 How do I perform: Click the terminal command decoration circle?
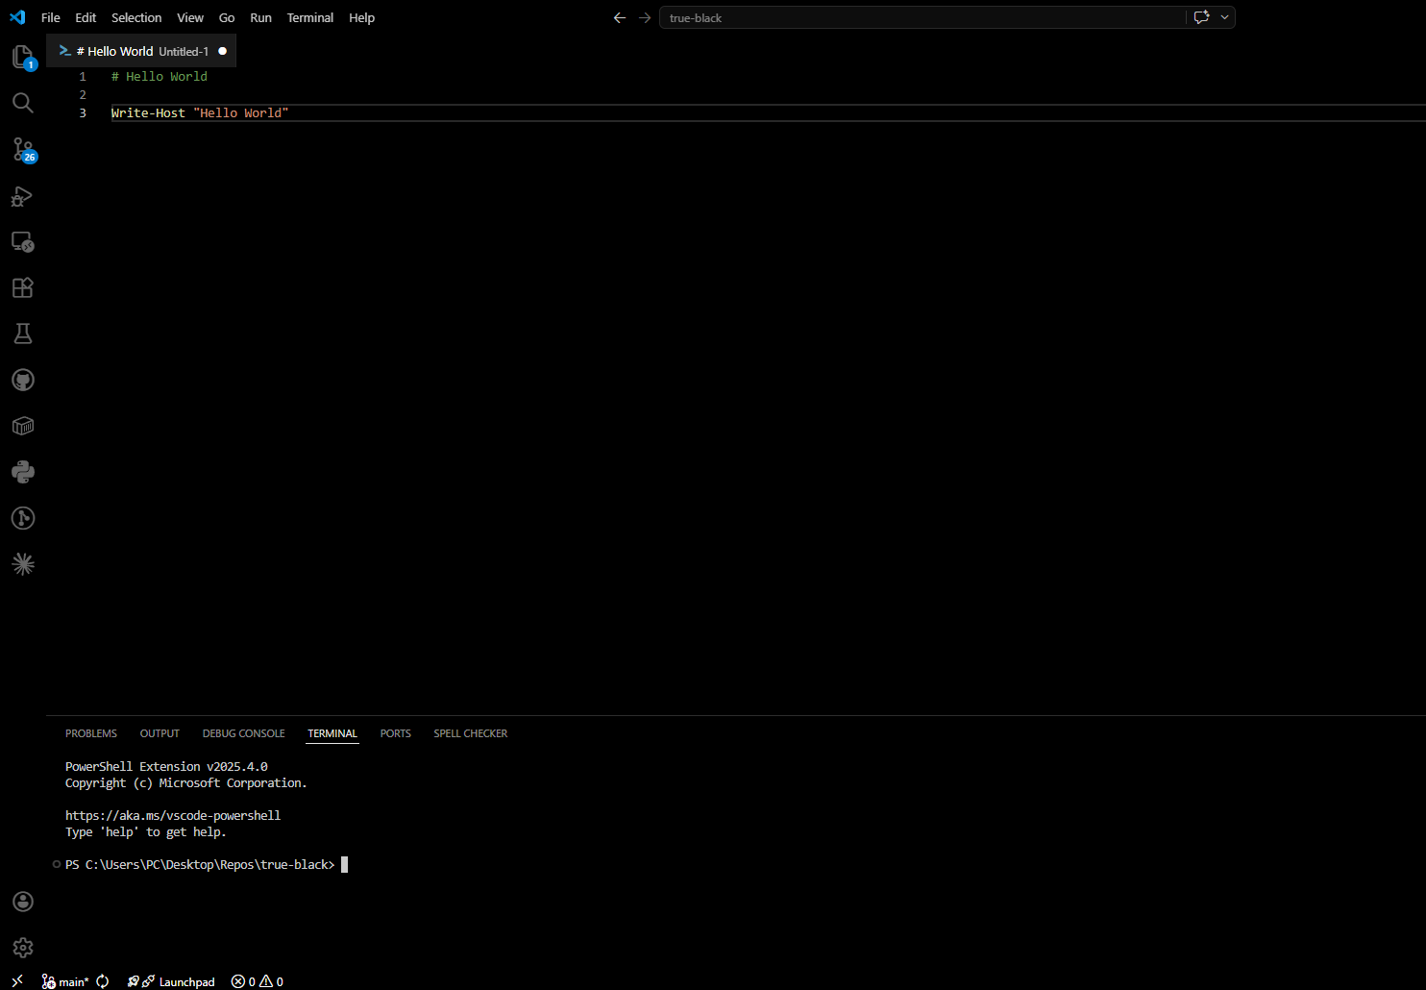(x=57, y=864)
